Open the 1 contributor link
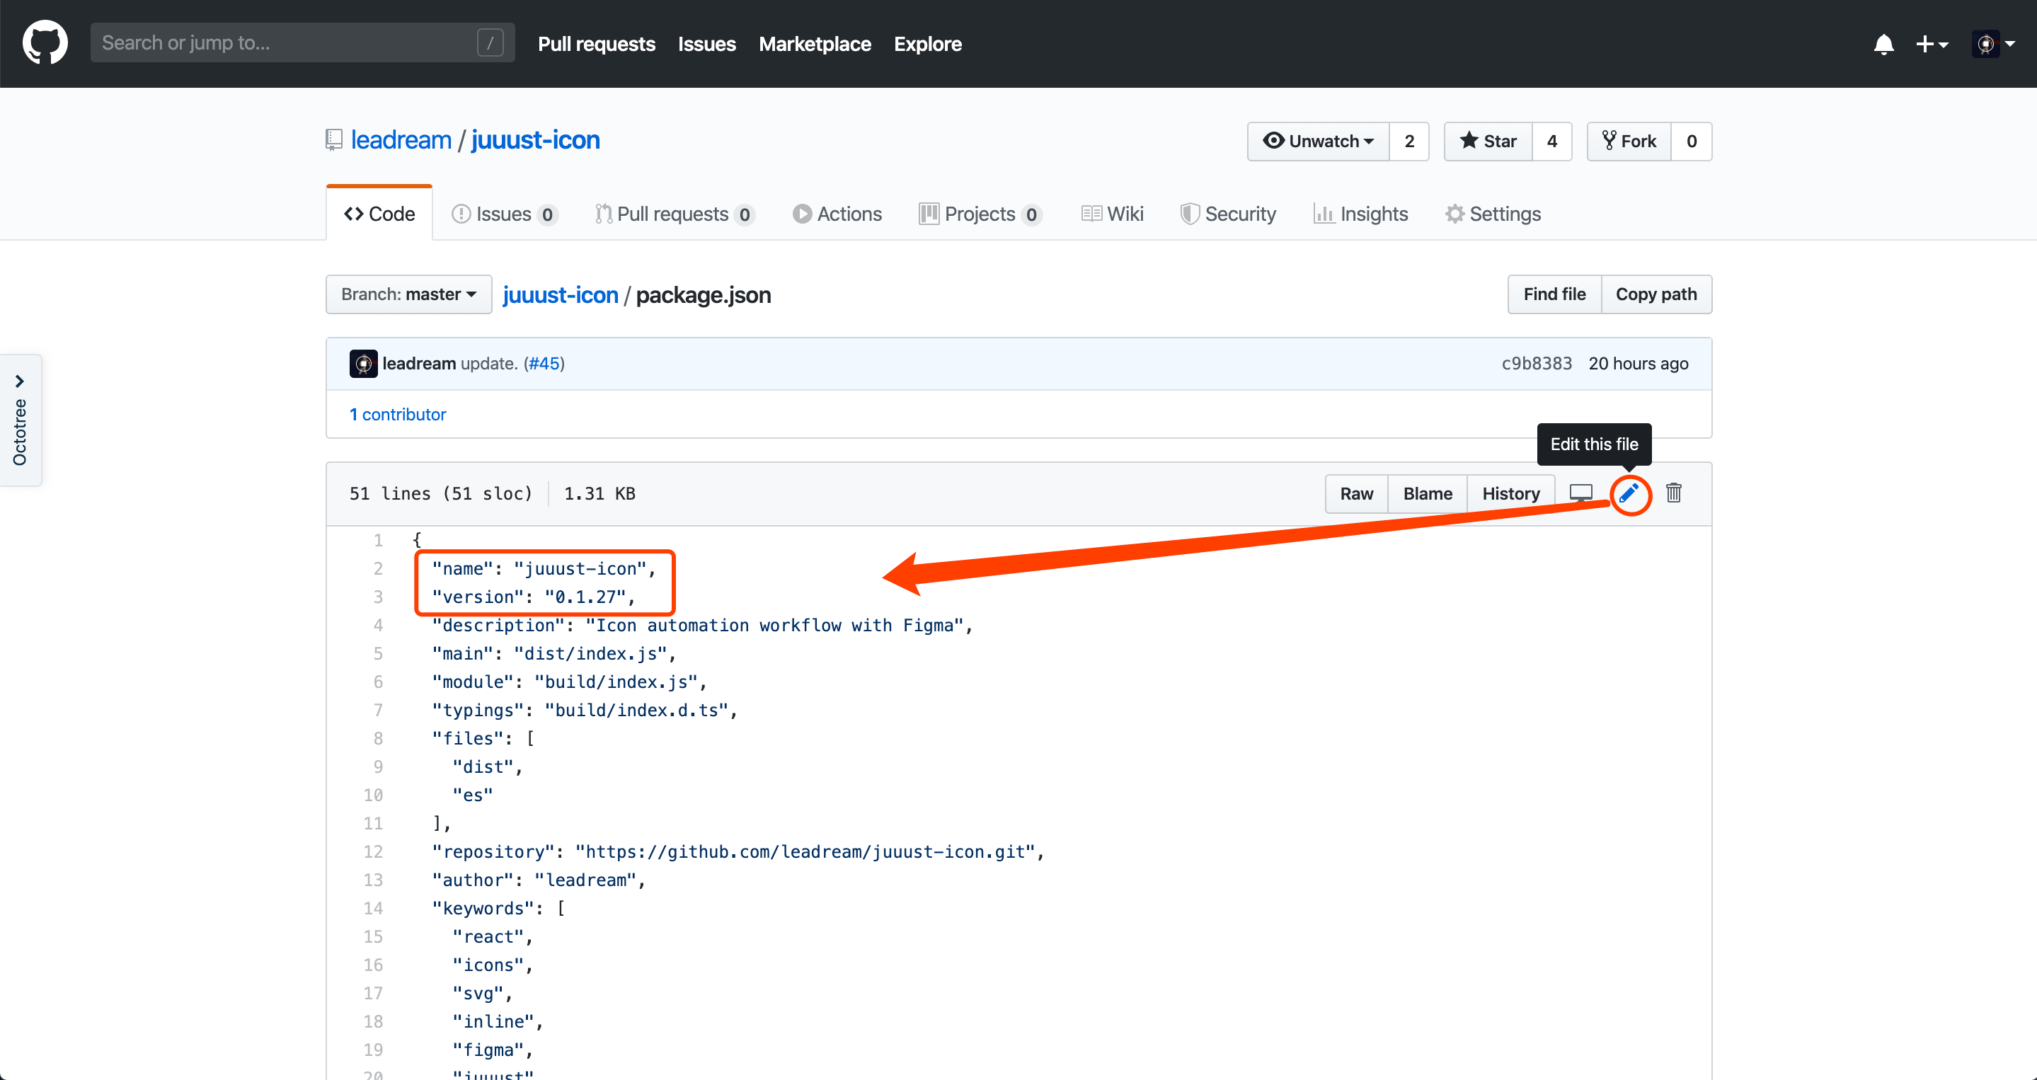 pos(398,415)
